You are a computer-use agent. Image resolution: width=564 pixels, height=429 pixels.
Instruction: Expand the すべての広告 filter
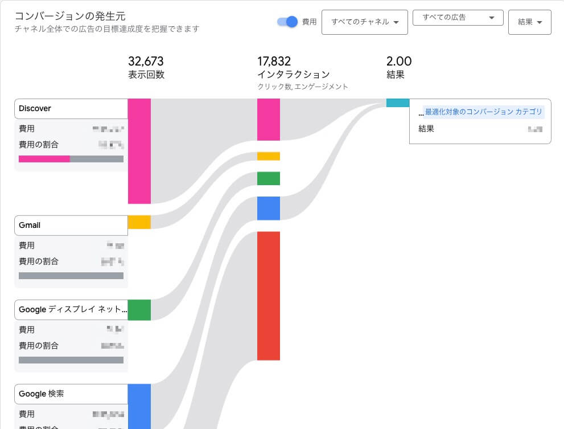(x=458, y=18)
